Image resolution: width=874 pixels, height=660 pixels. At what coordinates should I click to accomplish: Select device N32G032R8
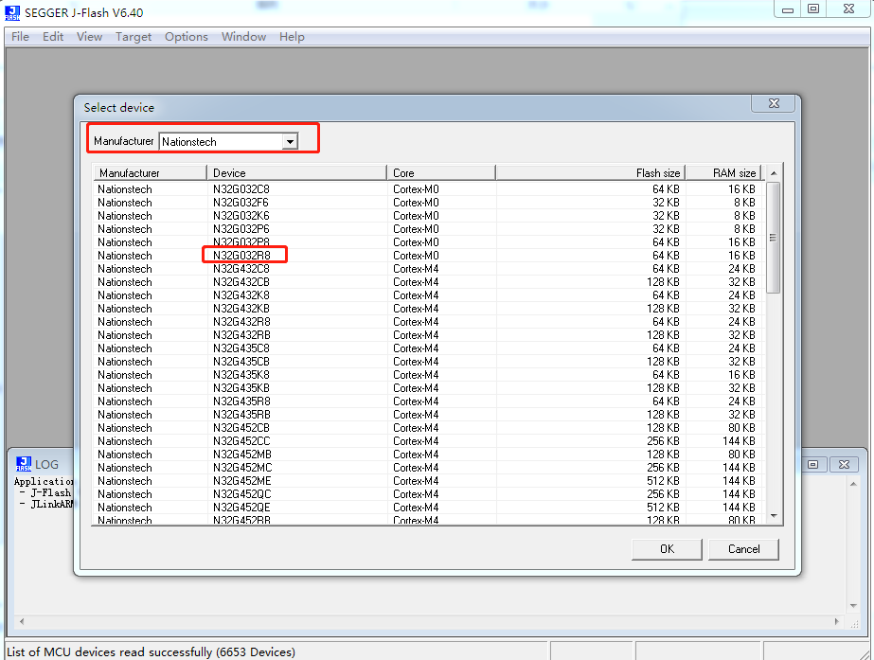click(x=429, y=256)
